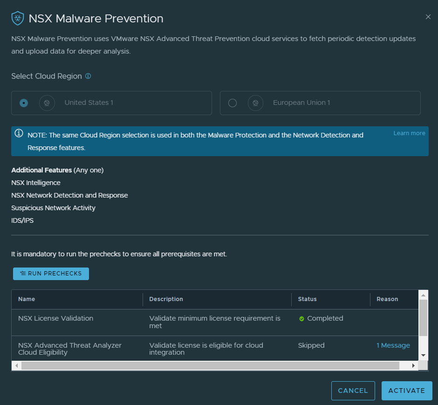This screenshot has height=405, width=438.
Task: Click the info icon beside Select Cloud Region
Action: [x=88, y=76]
